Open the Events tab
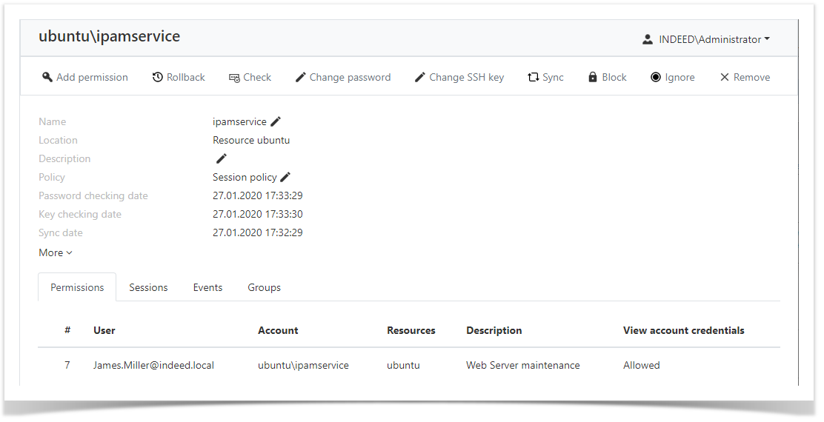The image size is (824, 422). point(207,287)
